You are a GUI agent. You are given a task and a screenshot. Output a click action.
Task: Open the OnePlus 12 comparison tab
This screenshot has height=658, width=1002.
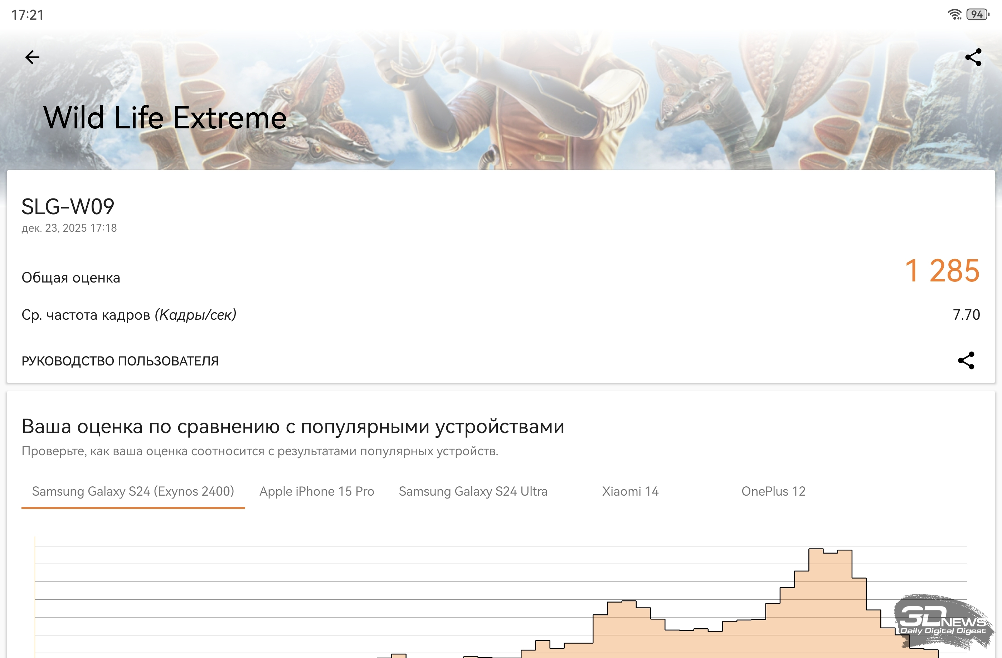(x=773, y=491)
